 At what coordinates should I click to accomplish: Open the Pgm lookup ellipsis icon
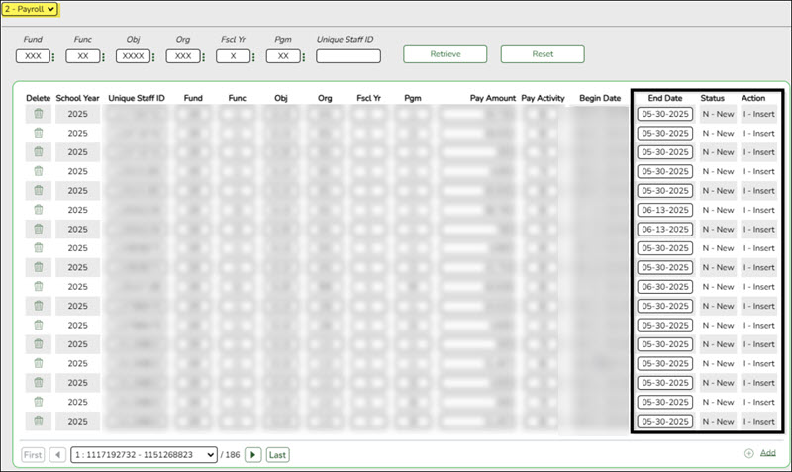click(x=304, y=56)
